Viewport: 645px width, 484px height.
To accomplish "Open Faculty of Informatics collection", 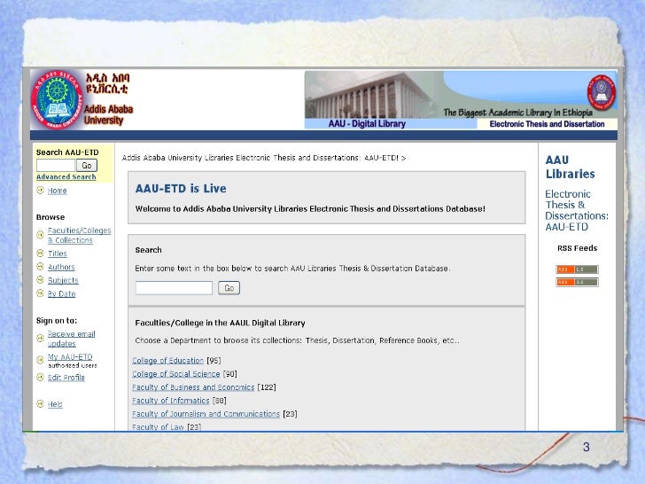I will (x=171, y=401).
